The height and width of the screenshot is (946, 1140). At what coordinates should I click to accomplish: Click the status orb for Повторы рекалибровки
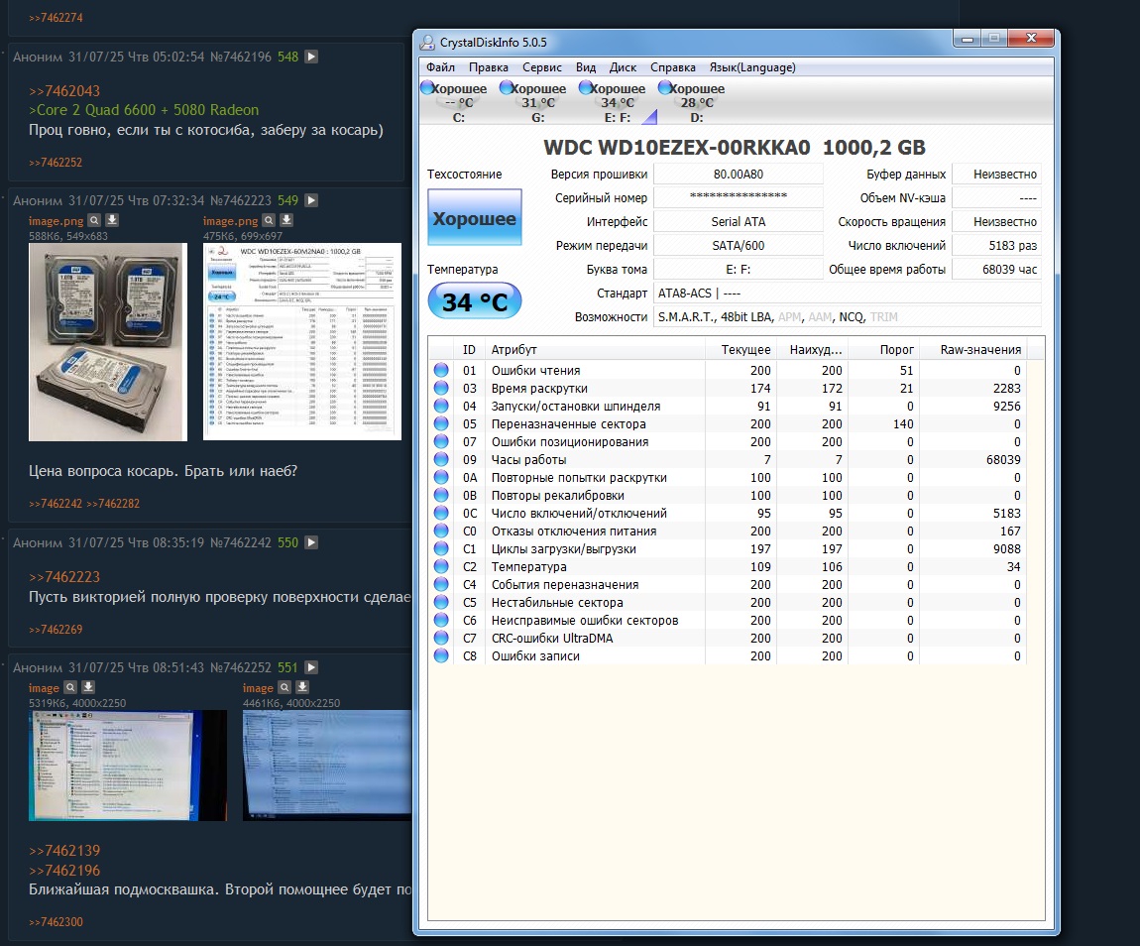(x=441, y=495)
